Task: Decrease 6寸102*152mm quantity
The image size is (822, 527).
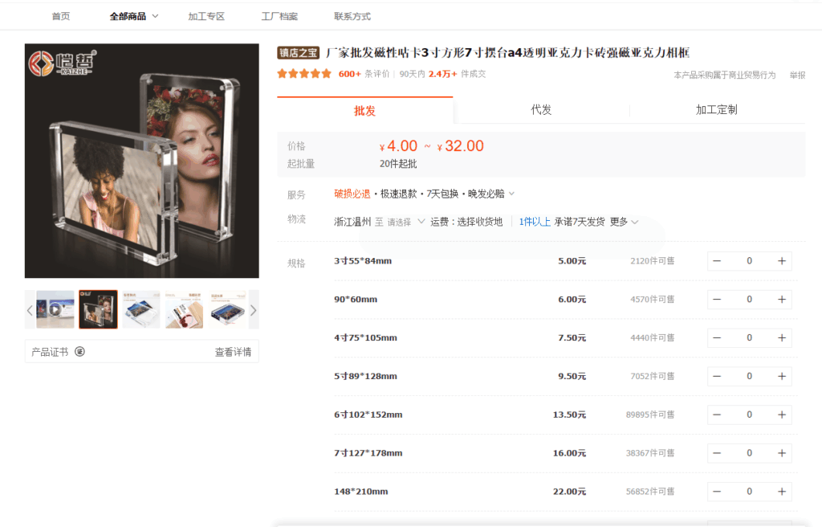Action: point(717,415)
